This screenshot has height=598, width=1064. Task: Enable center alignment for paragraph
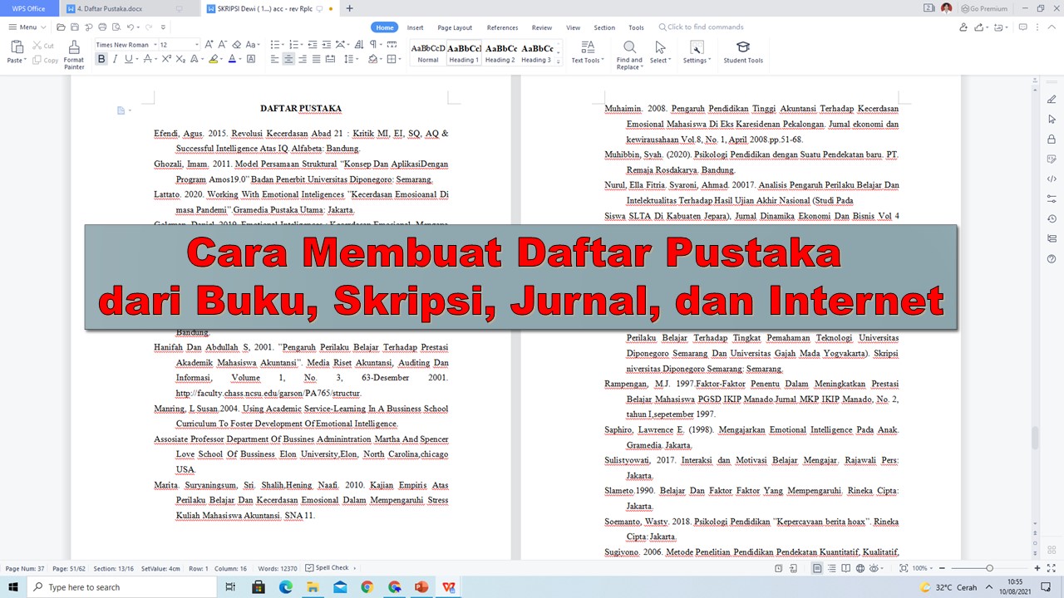pyautogui.click(x=288, y=59)
